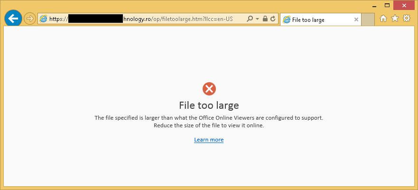Click the text 'Reduce the size of the file to view it online.'

click(209, 126)
